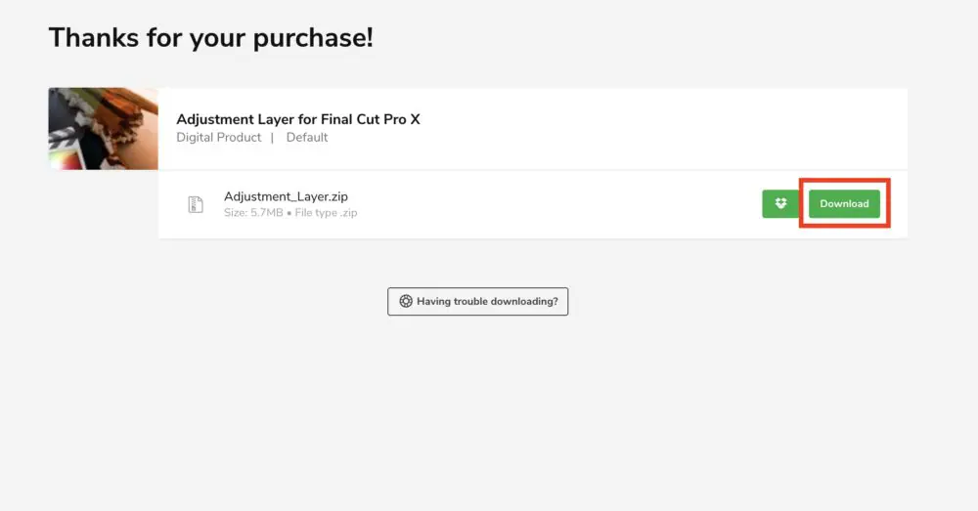
Task: Click the Adjustment_Layer.zip file name
Action: (x=286, y=196)
